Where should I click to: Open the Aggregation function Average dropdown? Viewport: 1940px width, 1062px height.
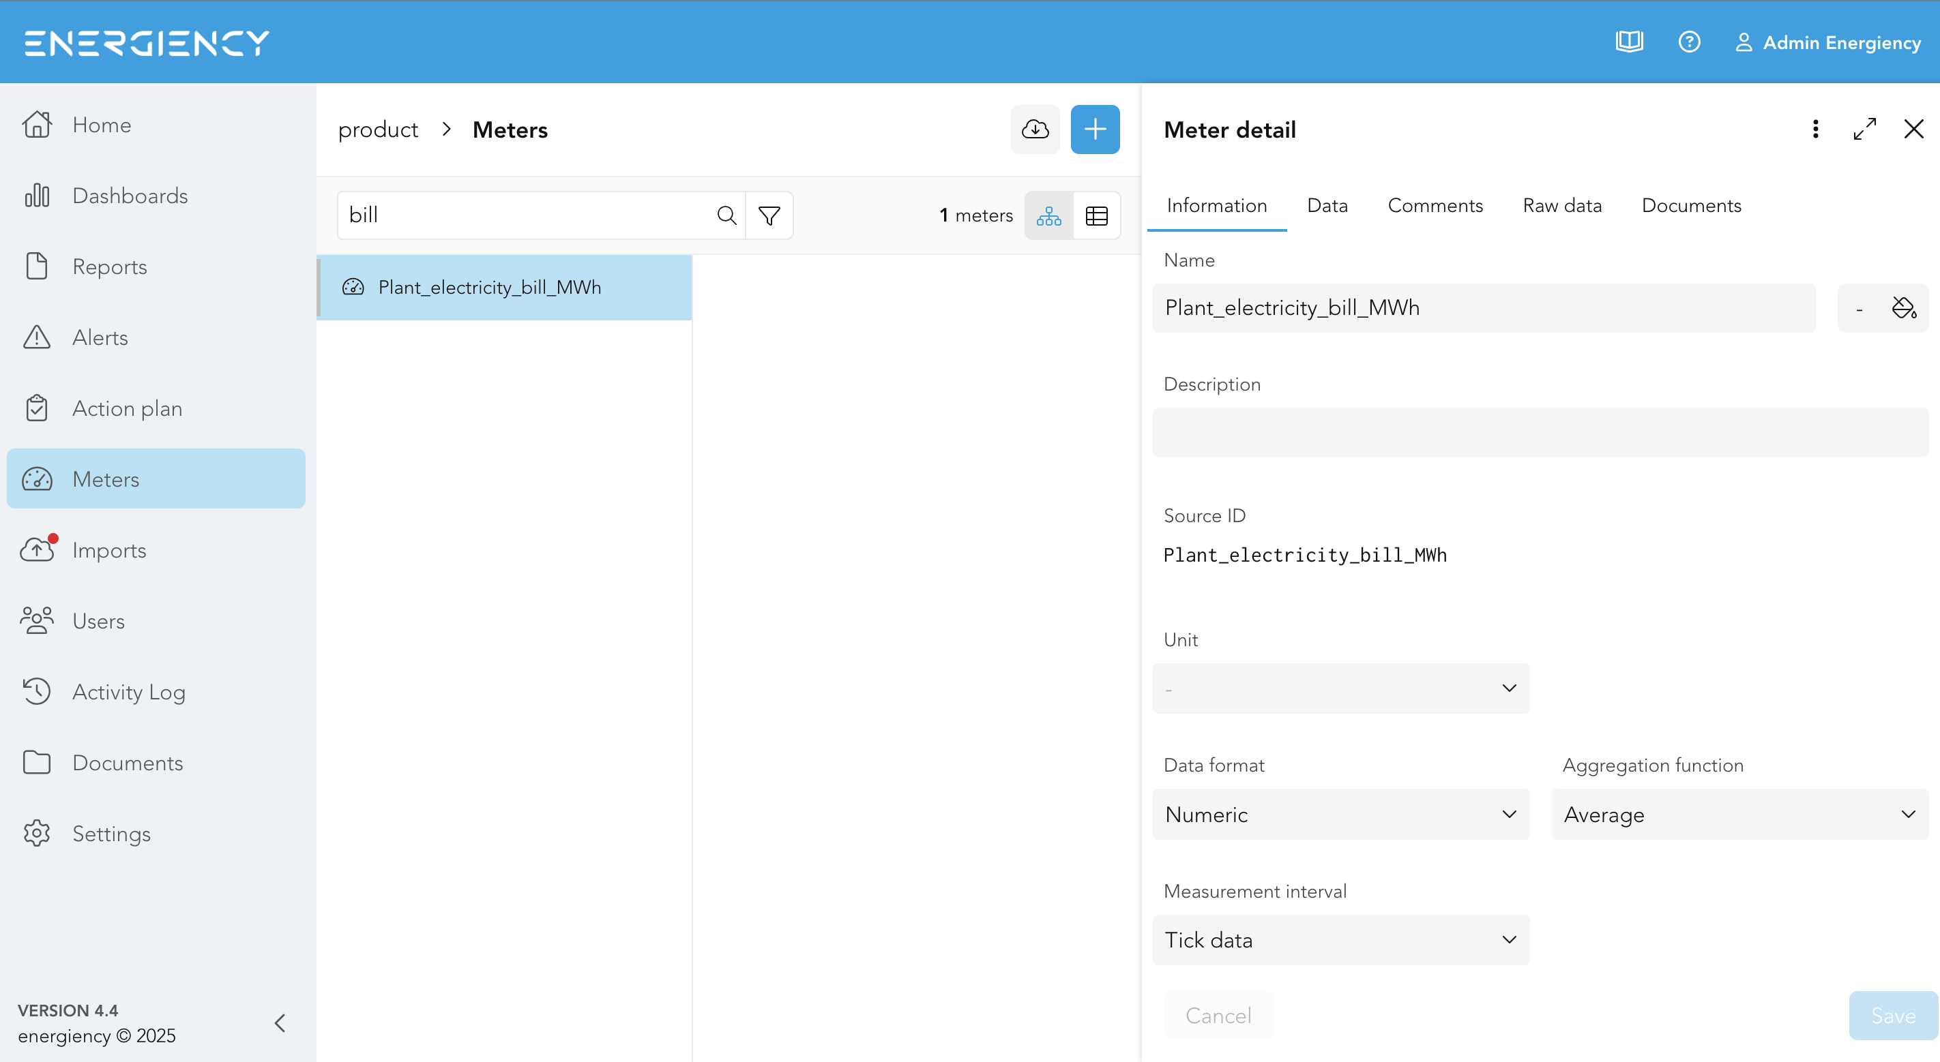click(1739, 815)
